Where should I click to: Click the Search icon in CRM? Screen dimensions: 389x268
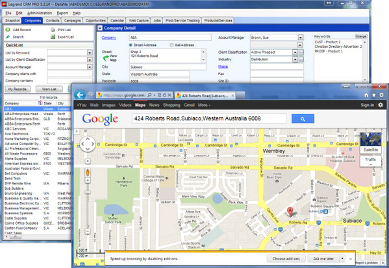pos(8,37)
